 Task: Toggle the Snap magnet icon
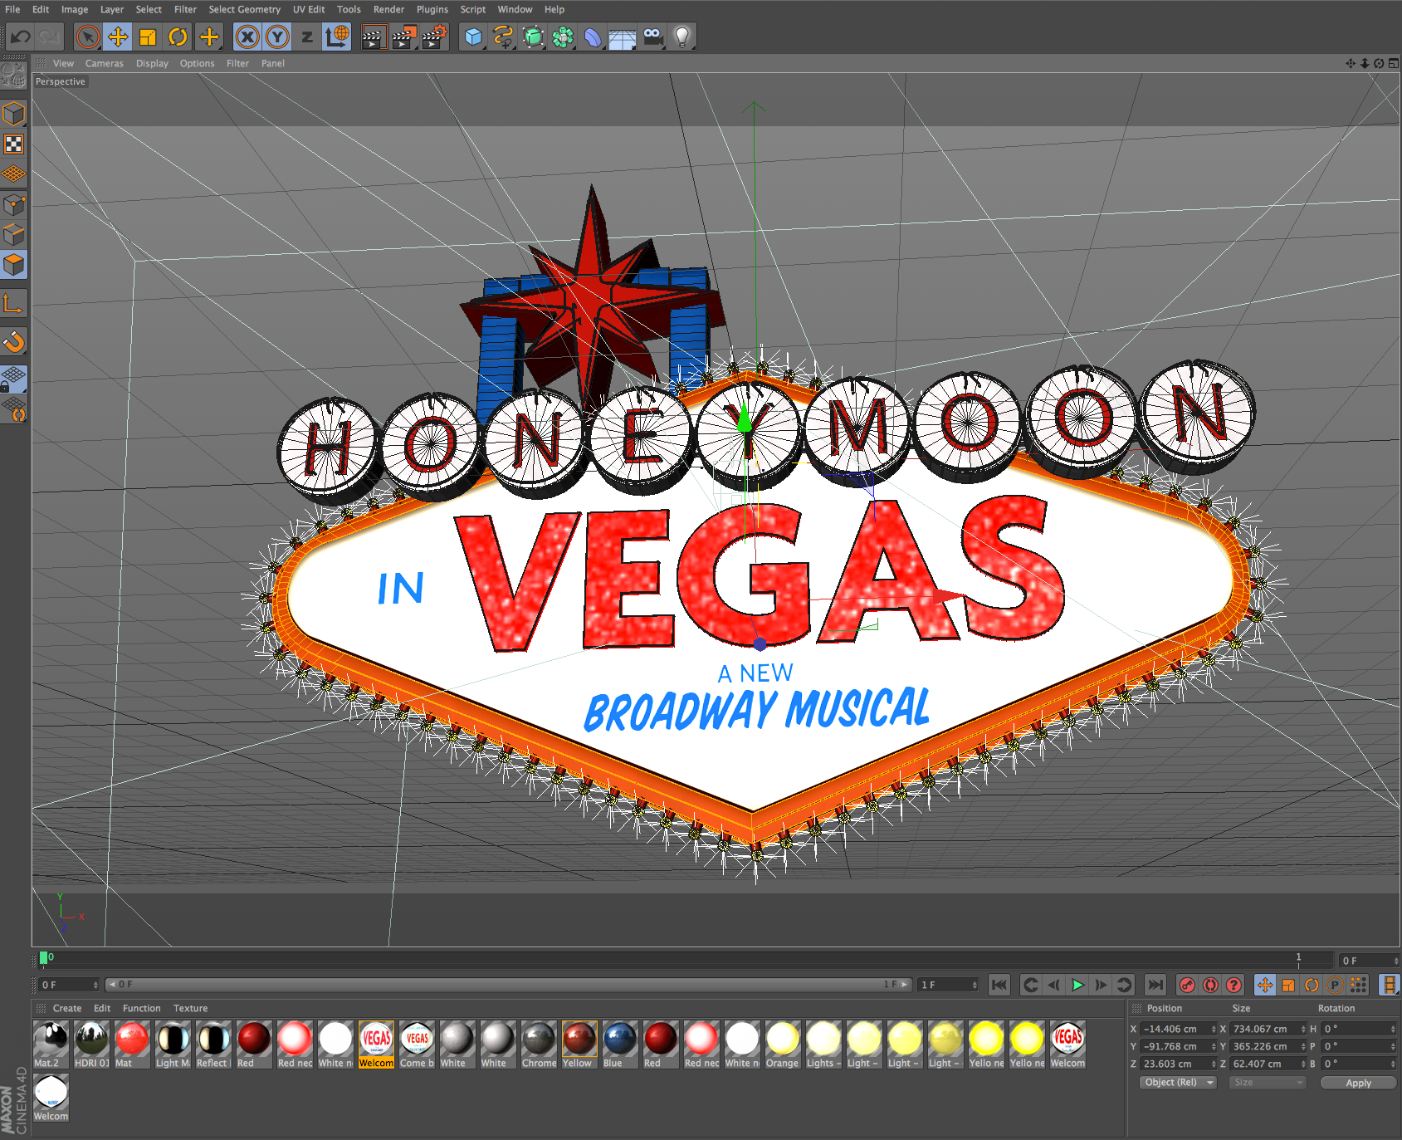pos(14,341)
